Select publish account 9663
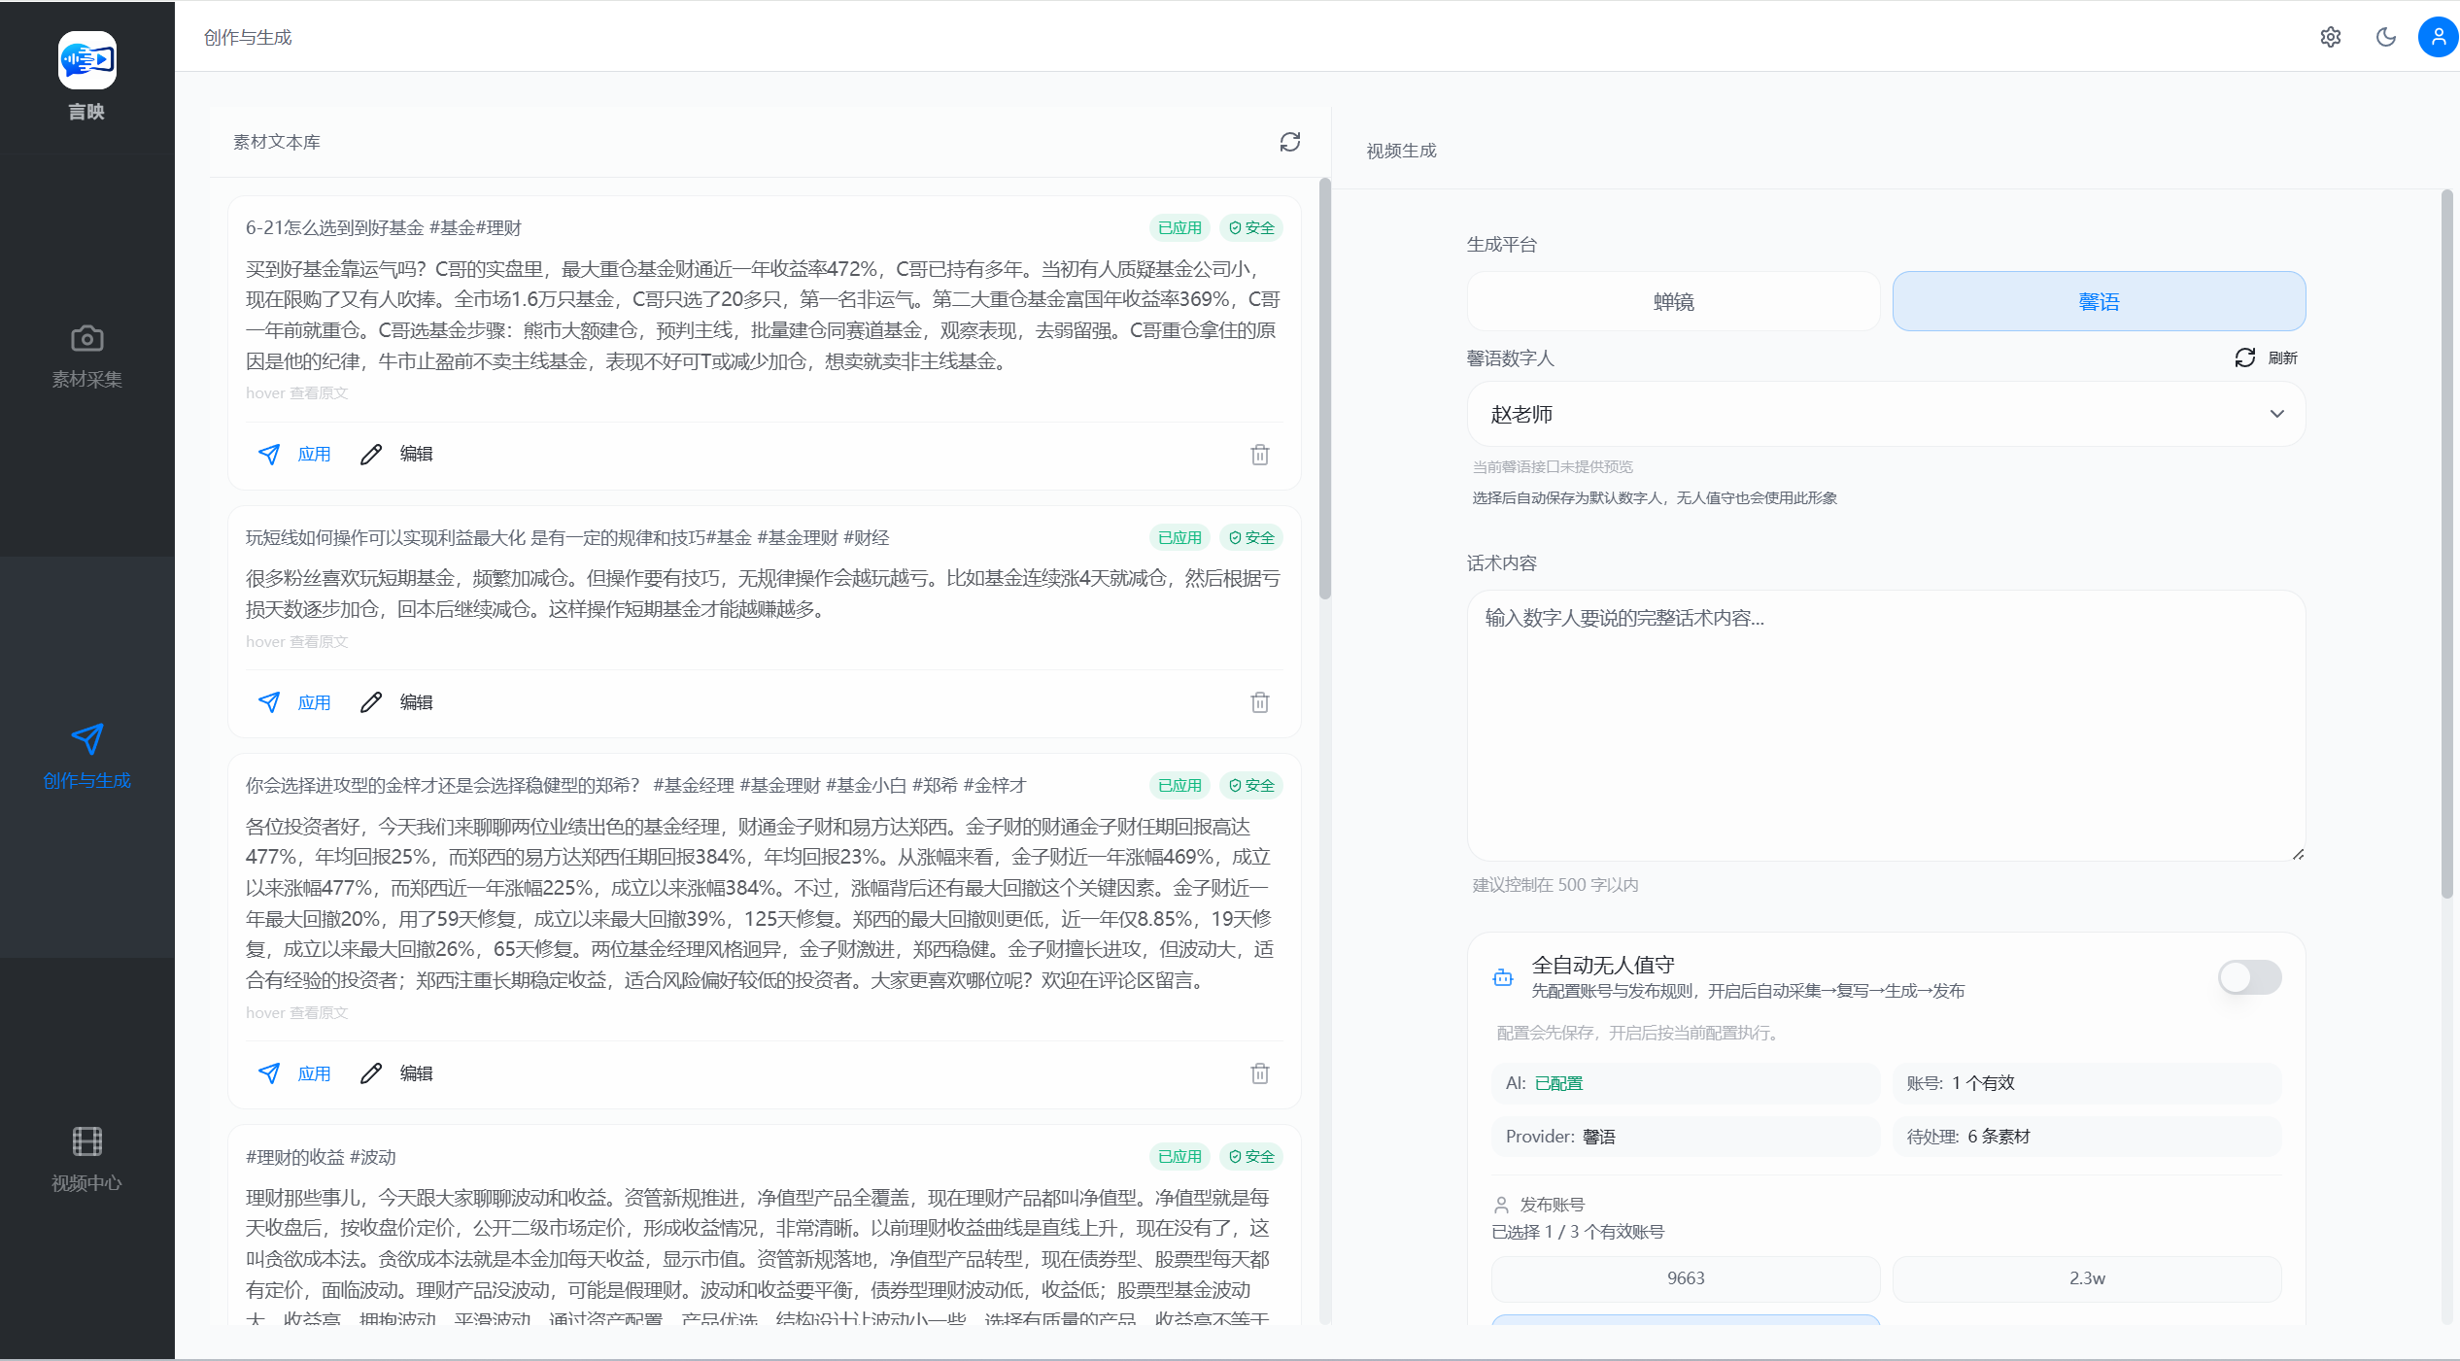2460x1361 pixels. coord(1686,1278)
